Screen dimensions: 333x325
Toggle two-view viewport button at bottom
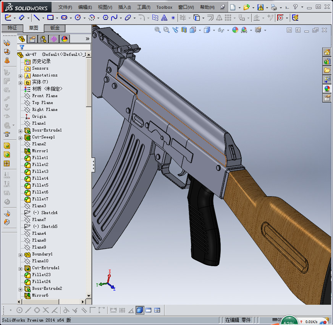[x=149, y=310]
